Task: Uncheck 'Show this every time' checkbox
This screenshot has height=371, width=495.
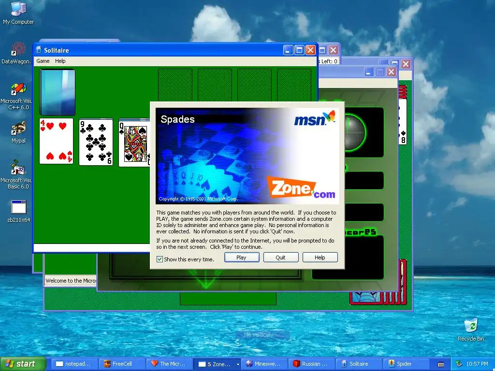Action: [160, 259]
